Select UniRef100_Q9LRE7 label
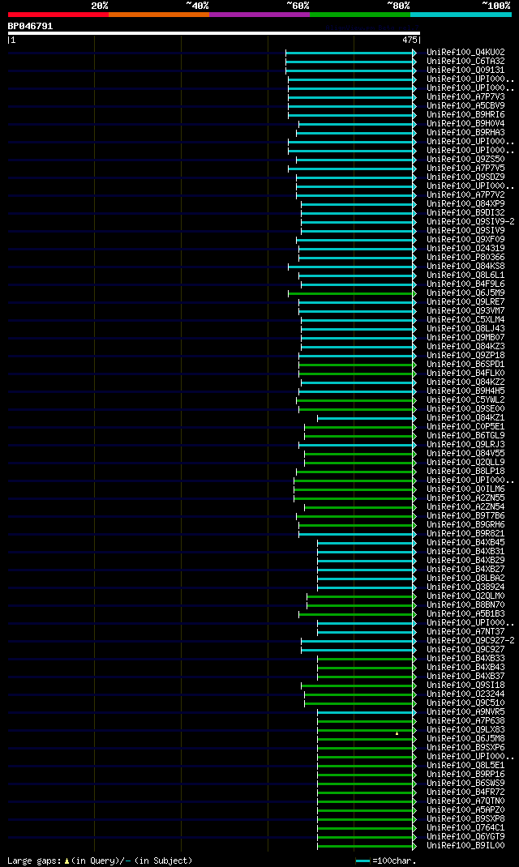The image size is (519, 867). tap(465, 302)
